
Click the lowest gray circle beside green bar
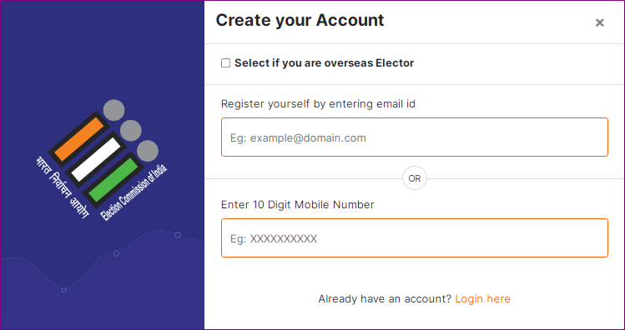(148, 151)
